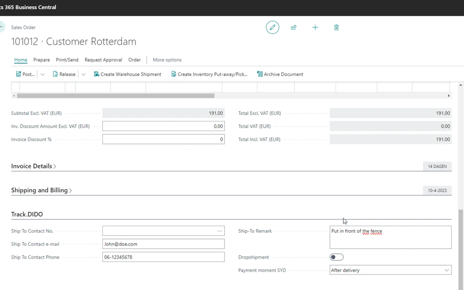Toggle the Dropshipment switch
Image resolution: width=464 pixels, height=290 pixels.
tap(336, 257)
